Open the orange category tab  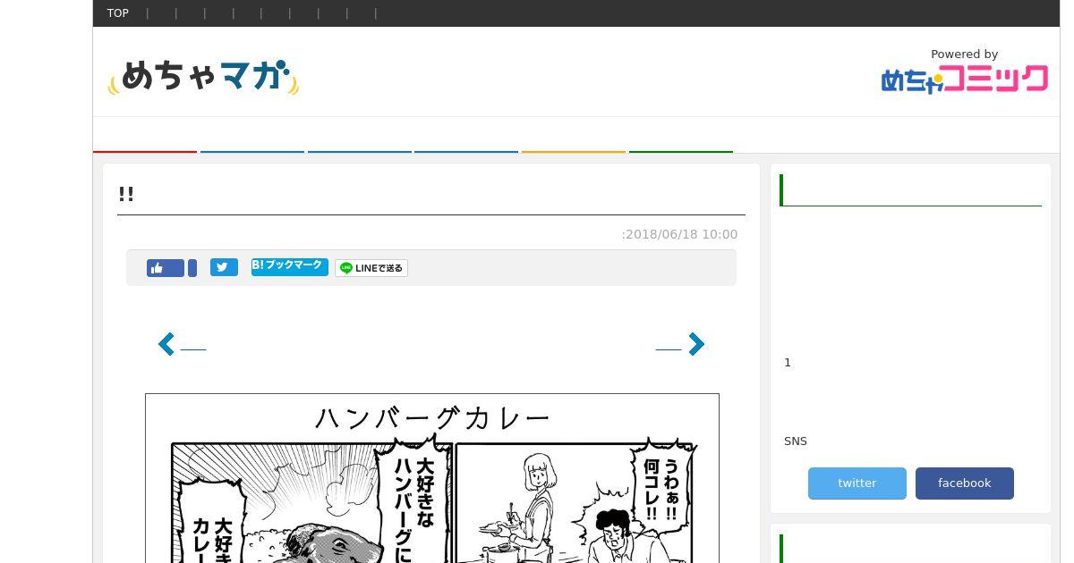(574, 136)
